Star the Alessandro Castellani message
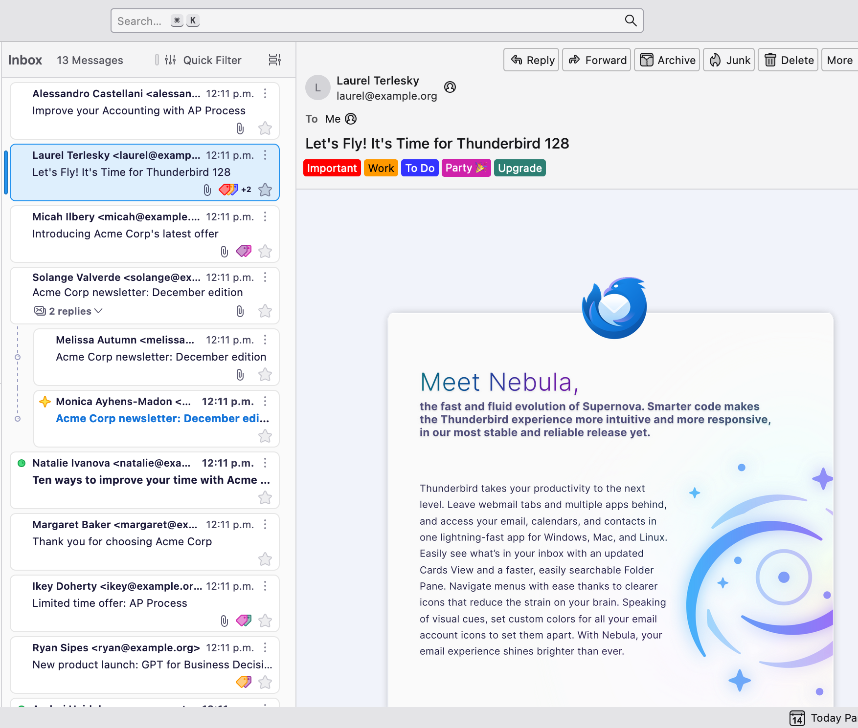 [x=265, y=128]
